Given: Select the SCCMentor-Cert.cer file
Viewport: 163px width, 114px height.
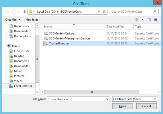Looking at the screenshot, I should tap(62, 33).
